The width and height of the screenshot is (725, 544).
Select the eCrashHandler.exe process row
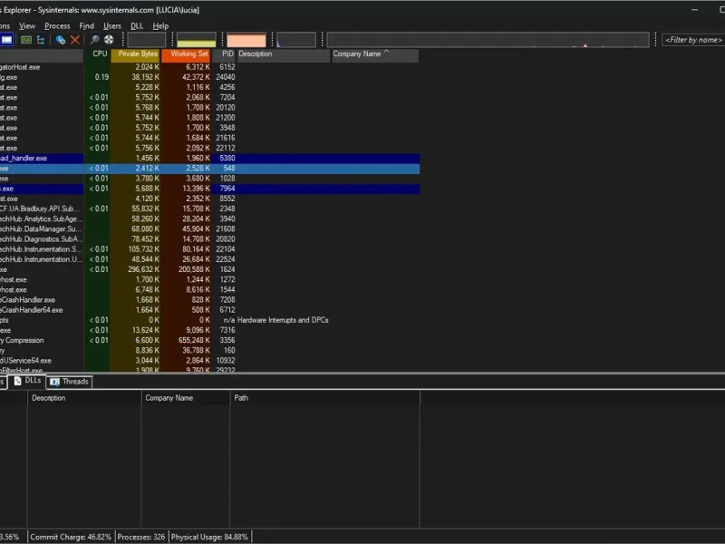[210, 300]
